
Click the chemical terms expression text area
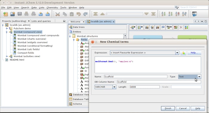click(148, 65)
